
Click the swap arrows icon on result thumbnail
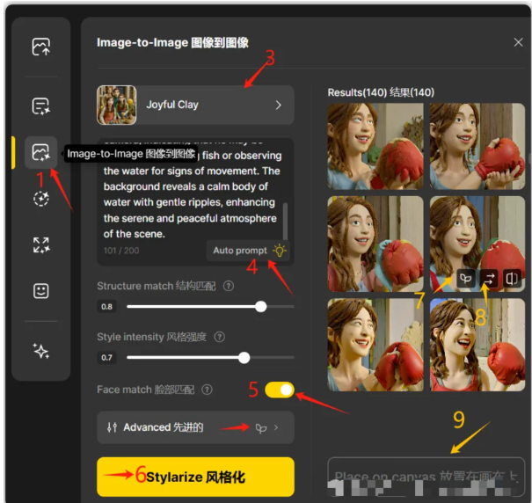(488, 278)
